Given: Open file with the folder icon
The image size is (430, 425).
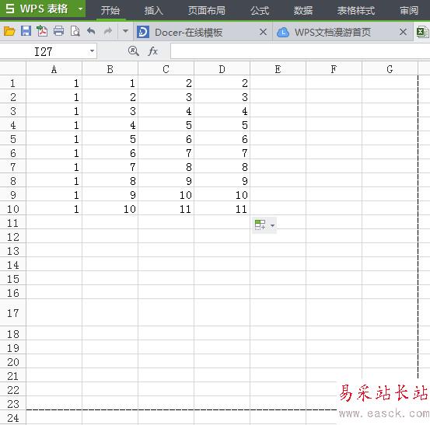Looking at the screenshot, I should (x=9, y=32).
